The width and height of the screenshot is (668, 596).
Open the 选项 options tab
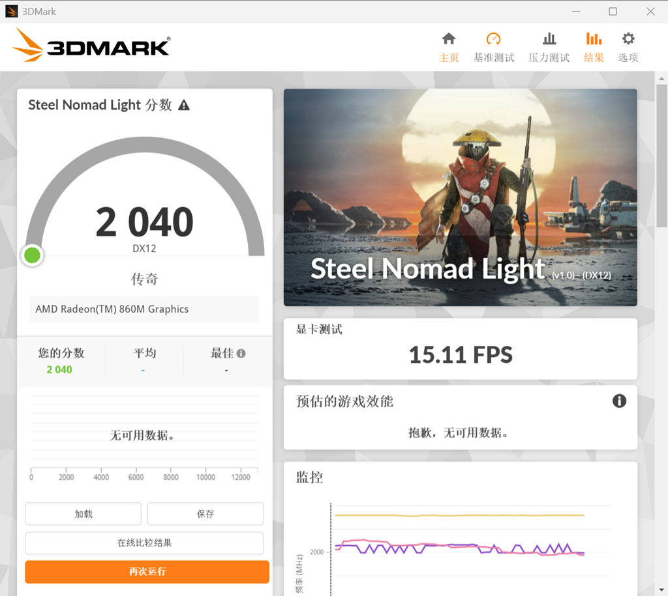[x=628, y=47]
